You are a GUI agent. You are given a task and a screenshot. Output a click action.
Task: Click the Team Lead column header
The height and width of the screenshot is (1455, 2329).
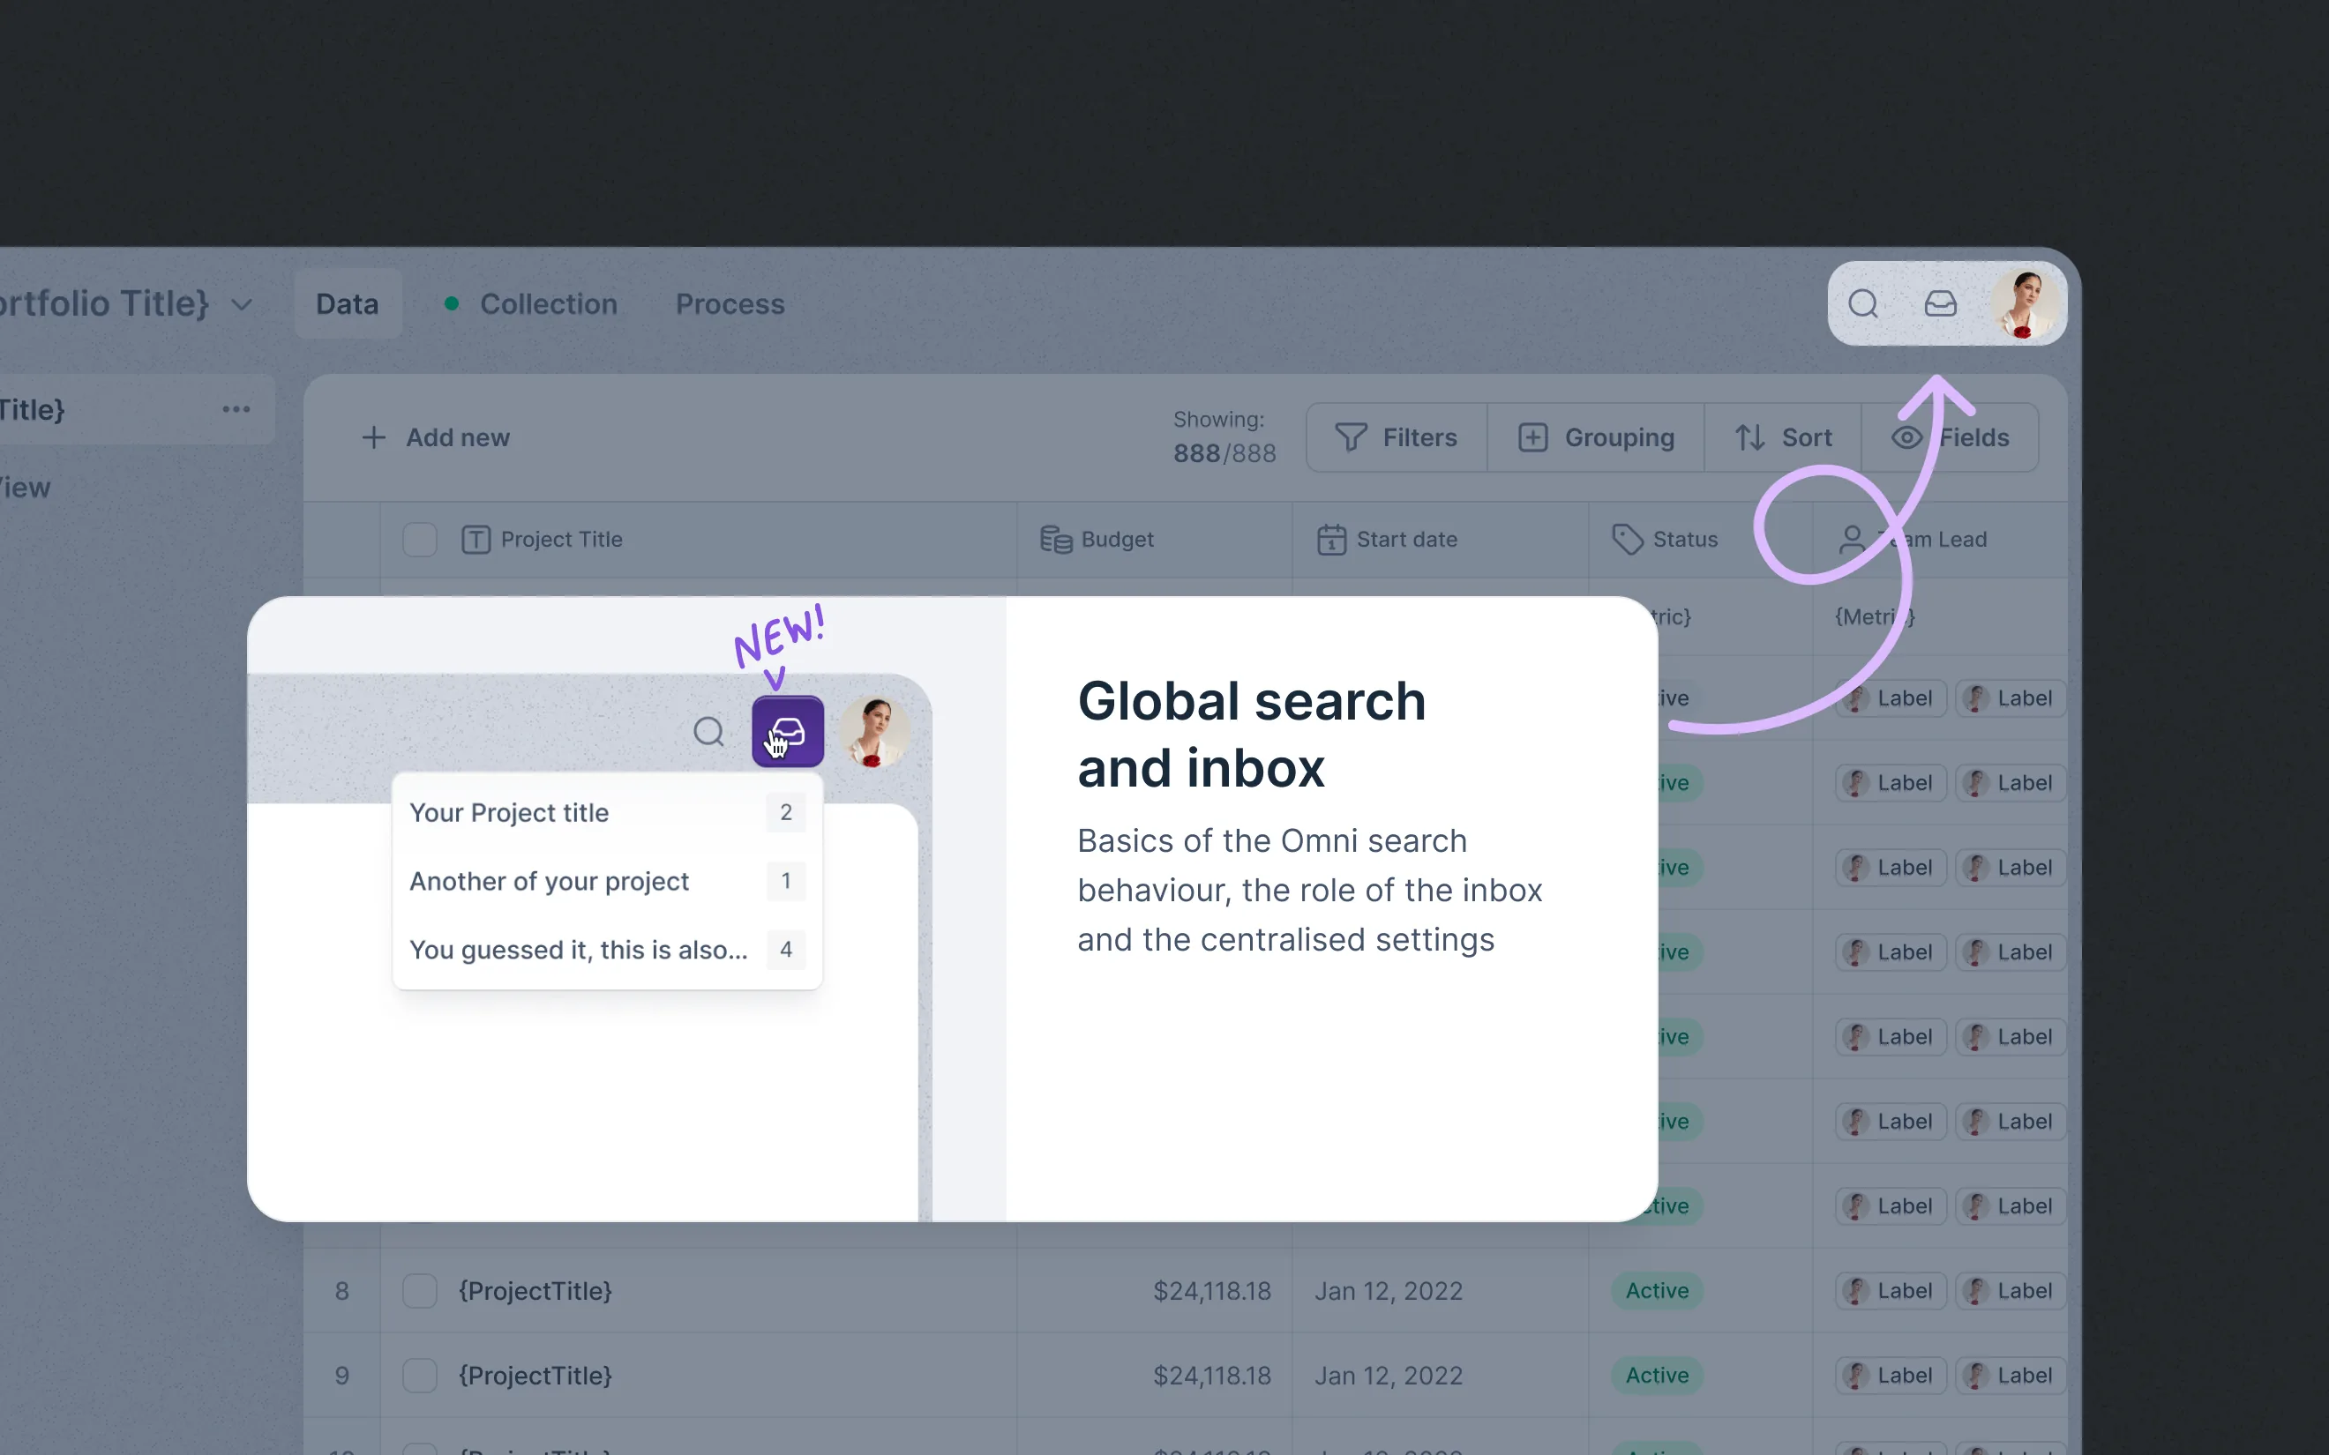point(1913,540)
